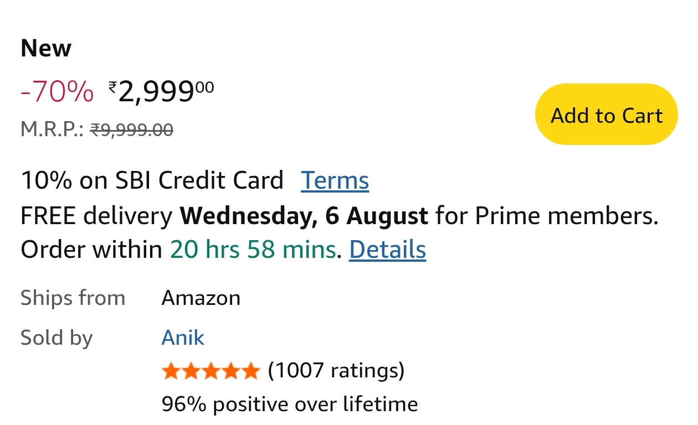The image size is (698, 425).
Task: Click the Amazon shipper name
Action: (201, 298)
